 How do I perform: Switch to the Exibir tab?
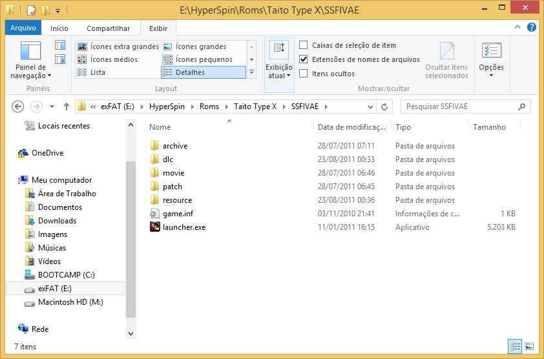[158, 28]
